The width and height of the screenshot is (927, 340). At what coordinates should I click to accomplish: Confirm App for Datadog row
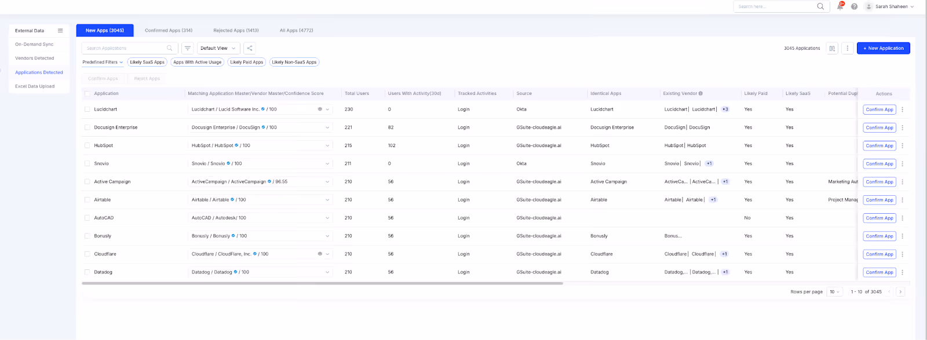[879, 272]
